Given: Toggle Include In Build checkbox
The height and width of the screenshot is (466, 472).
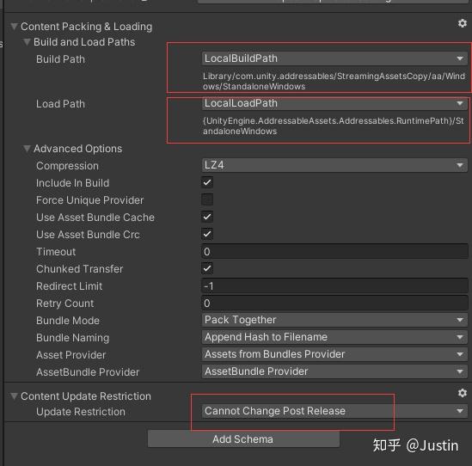Looking at the screenshot, I should (x=207, y=182).
